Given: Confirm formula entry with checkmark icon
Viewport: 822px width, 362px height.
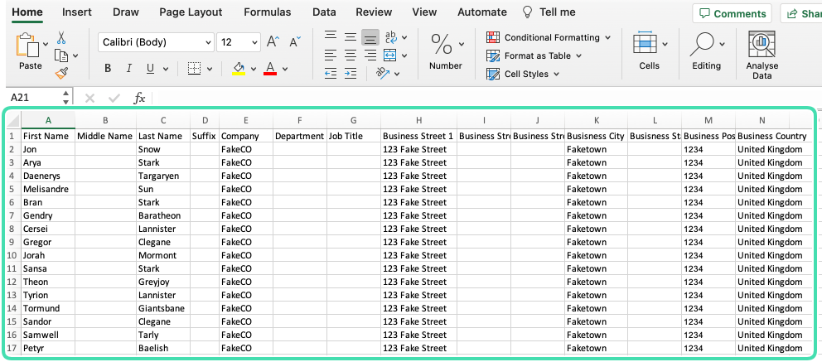Looking at the screenshot, I should point(114,98).
